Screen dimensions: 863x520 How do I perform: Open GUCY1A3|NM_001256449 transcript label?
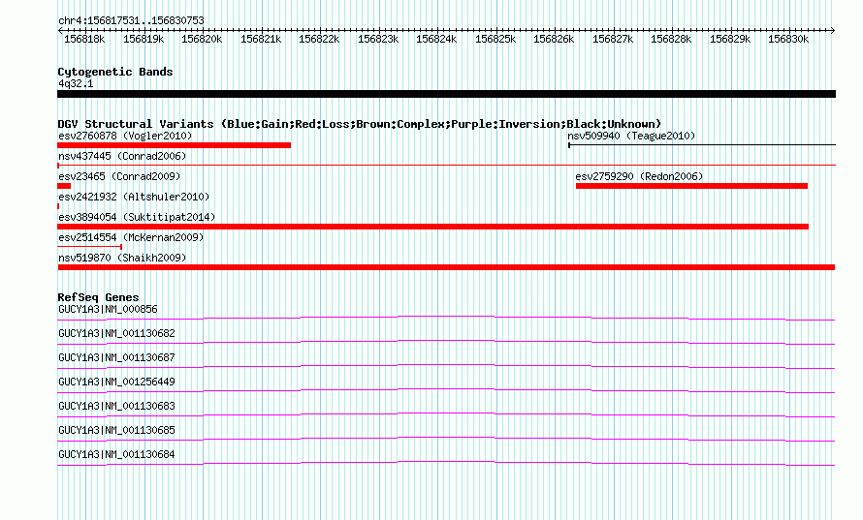[x=116, y=382]
